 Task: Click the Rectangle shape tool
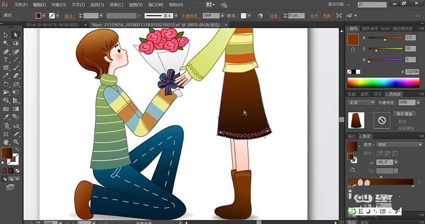tap(6, 68)
